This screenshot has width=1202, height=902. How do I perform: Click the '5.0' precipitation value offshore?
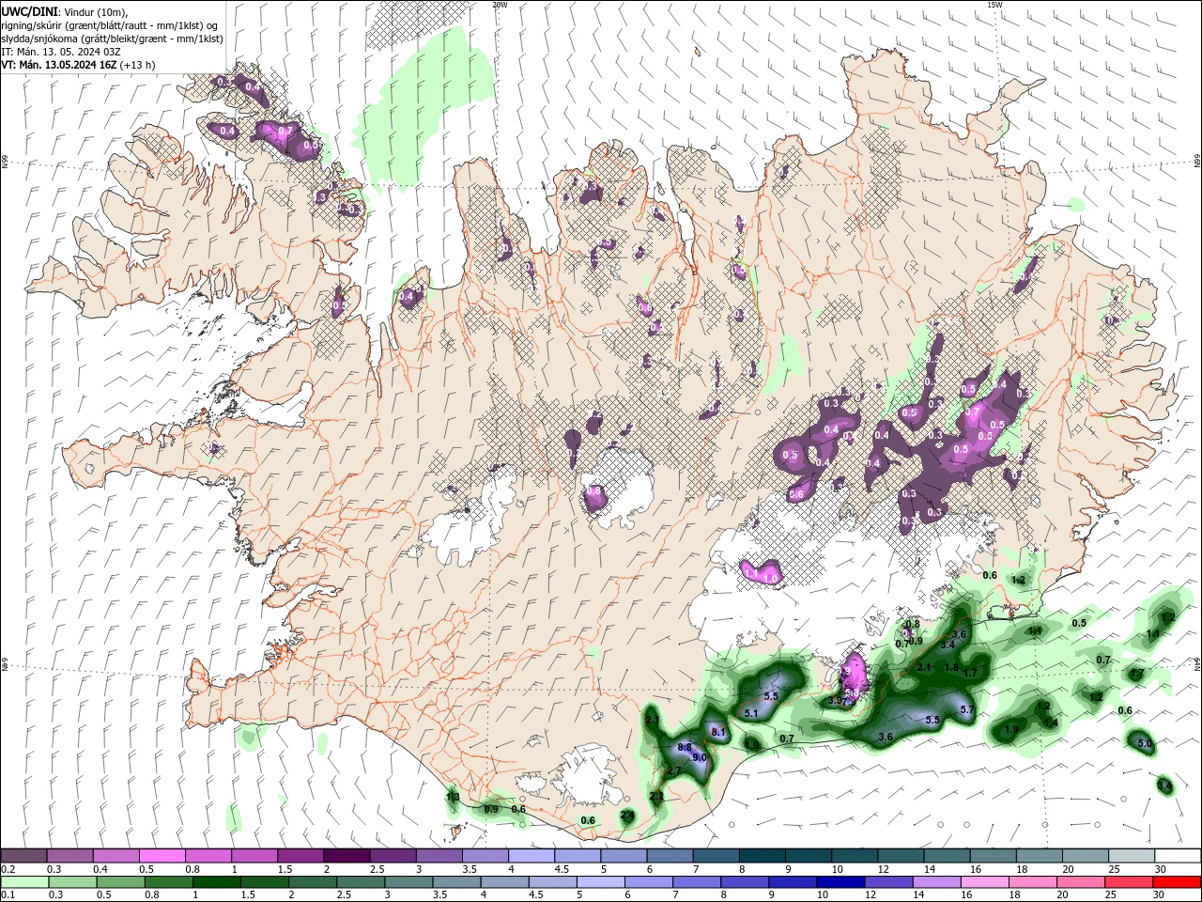tap(1145, 743)
